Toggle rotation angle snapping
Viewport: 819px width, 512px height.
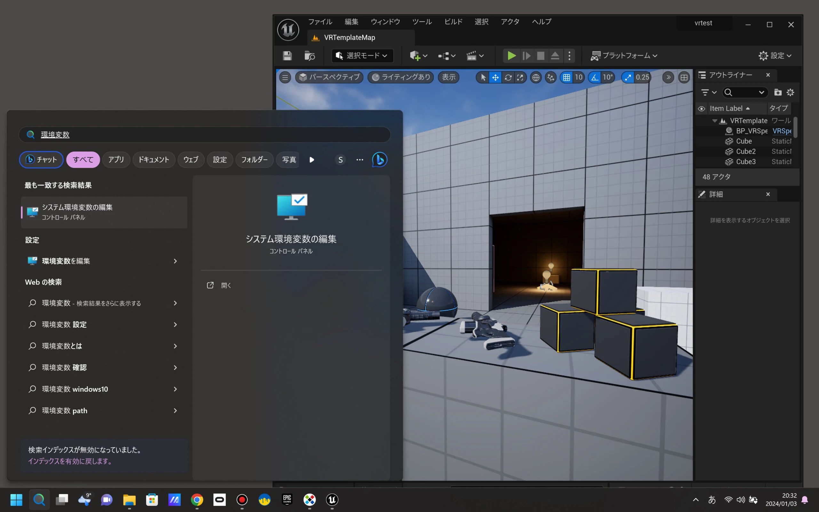coord(595,77)
